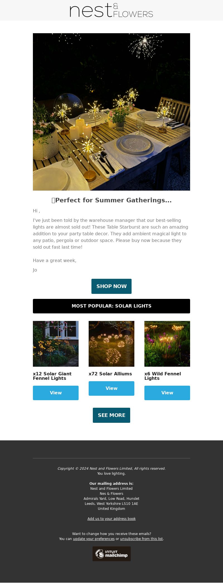Open the Wild Fennel Lights photo
Screen dimensions: 223x588
pos(167,344)
